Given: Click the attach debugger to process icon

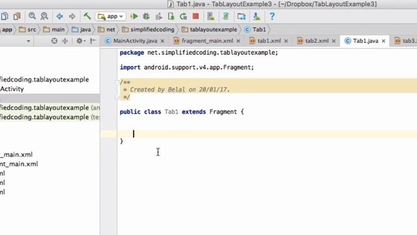Looking at the screenshot, I should point(171,16).
